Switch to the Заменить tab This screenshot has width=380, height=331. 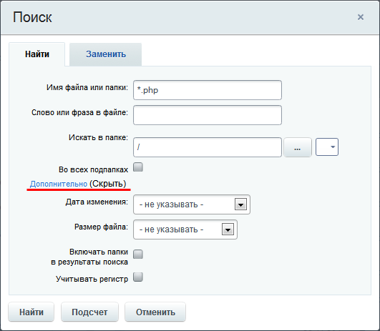click(106, 54)
